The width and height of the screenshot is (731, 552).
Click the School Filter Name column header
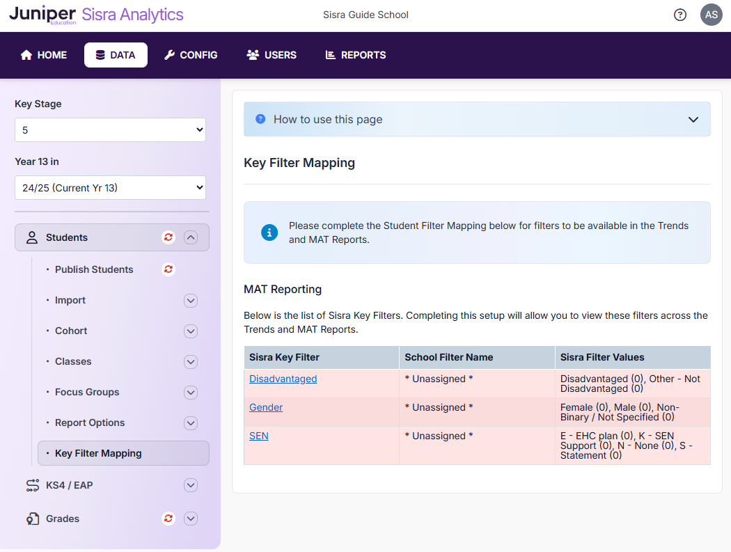click(477, 358)
